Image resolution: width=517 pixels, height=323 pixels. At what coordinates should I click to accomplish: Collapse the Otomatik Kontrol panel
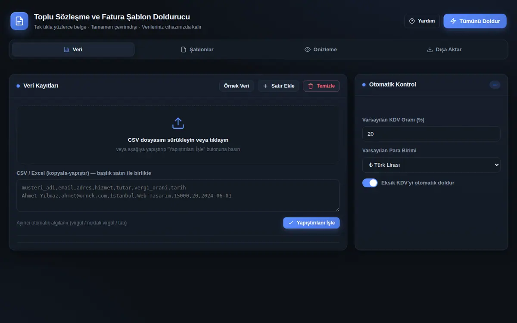[x=495, y=85]
